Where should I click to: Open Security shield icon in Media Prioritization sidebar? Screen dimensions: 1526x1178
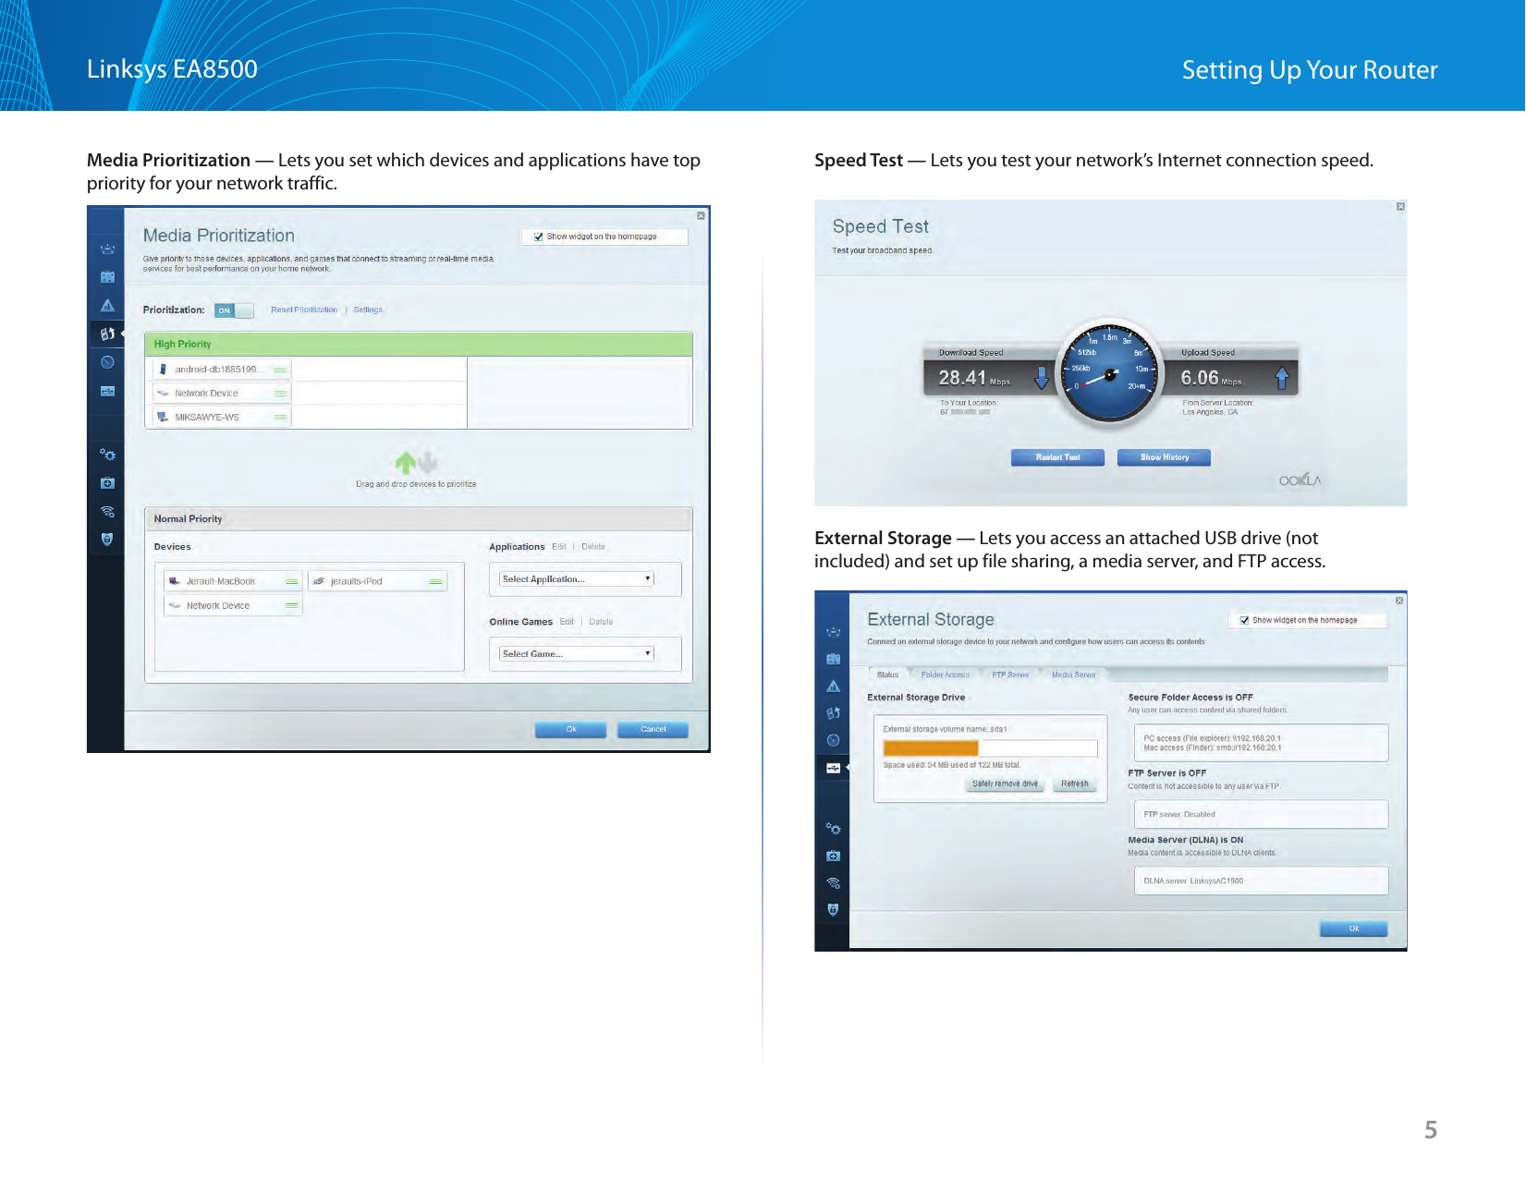pos(107,539)
